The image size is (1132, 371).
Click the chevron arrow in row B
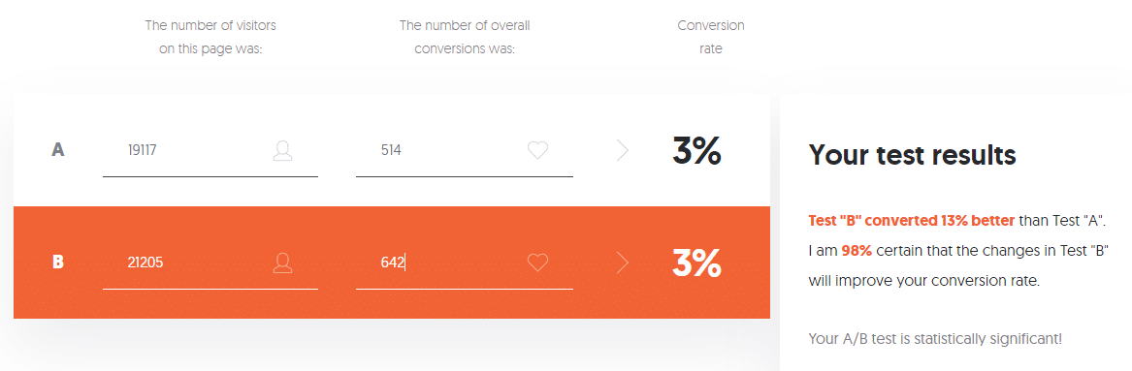(x=623, y=263)
